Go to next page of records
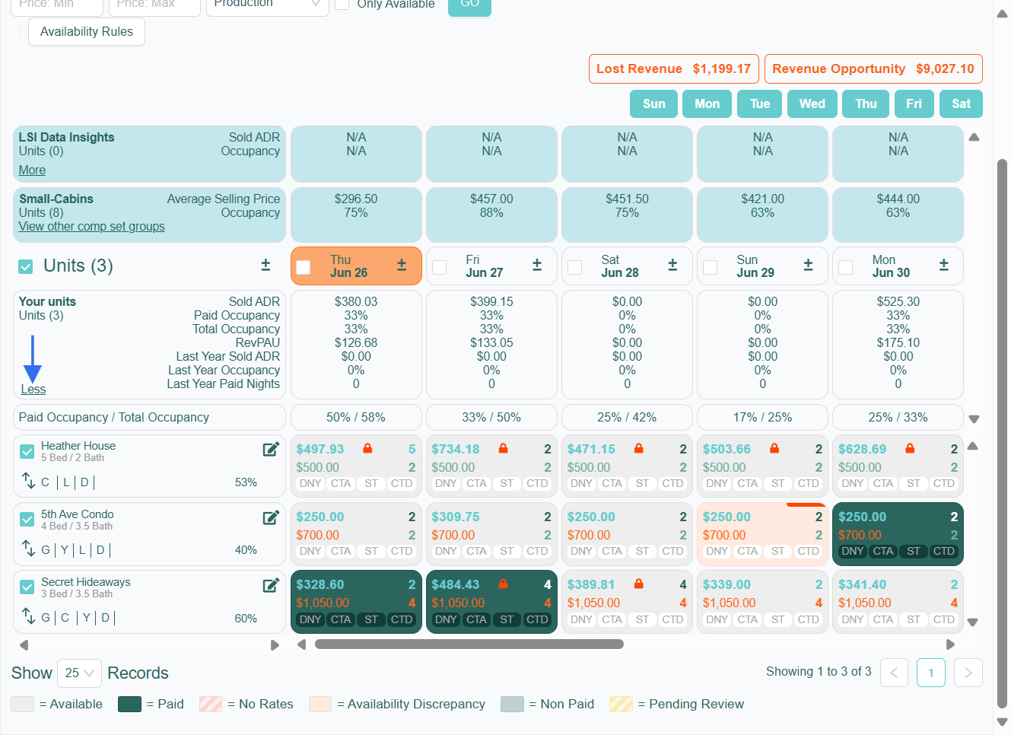 click(968, 673)
